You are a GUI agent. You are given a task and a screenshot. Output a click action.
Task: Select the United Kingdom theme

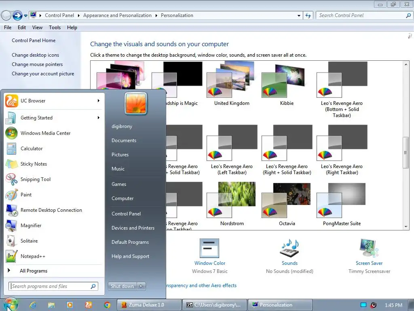click(232, 84)
